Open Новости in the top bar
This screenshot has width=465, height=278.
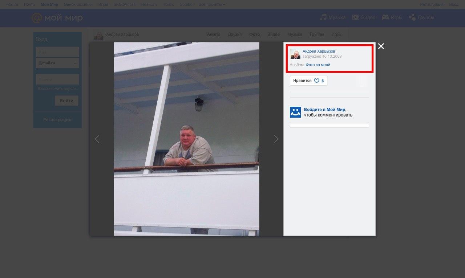(x=149, y=4)
